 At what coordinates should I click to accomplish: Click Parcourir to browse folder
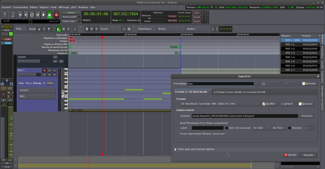pos(307,116)
